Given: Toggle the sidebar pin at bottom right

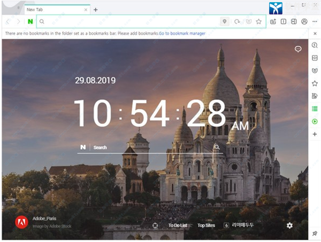Looking at the screenshot, I should pos(315,233).
